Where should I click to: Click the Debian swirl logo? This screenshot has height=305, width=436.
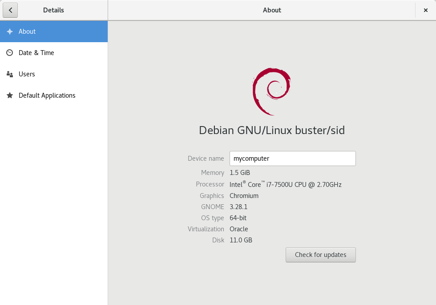pos(272,91)
